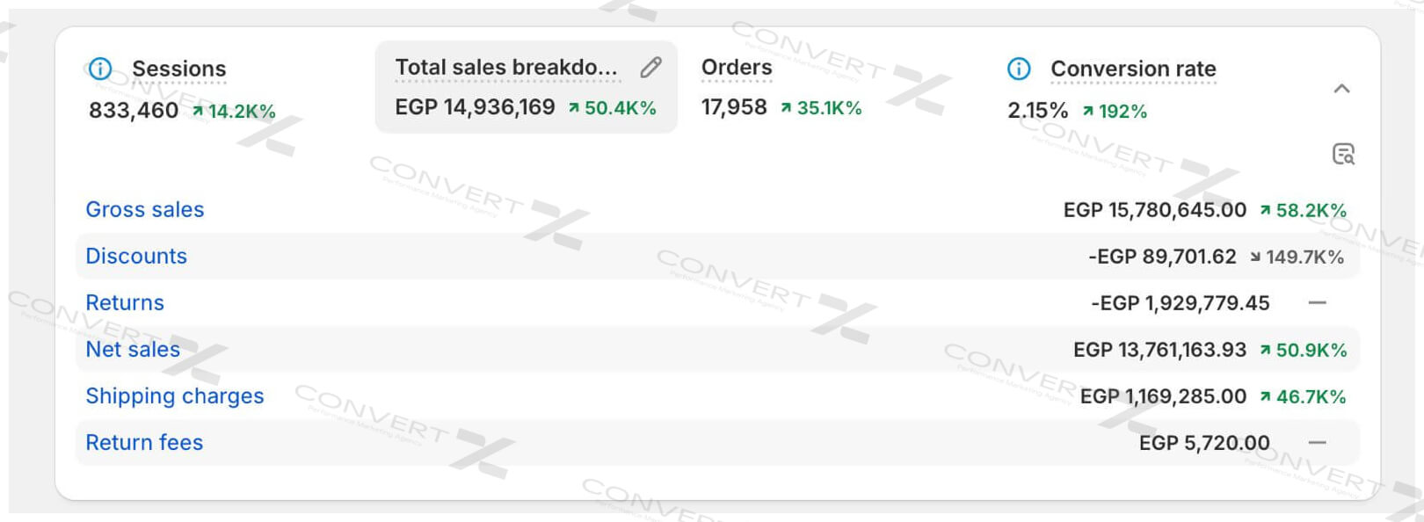Switch to the Orders metric tab
Image resolution: width=1424 pixels, height=522 pixels.
point(737,68)
